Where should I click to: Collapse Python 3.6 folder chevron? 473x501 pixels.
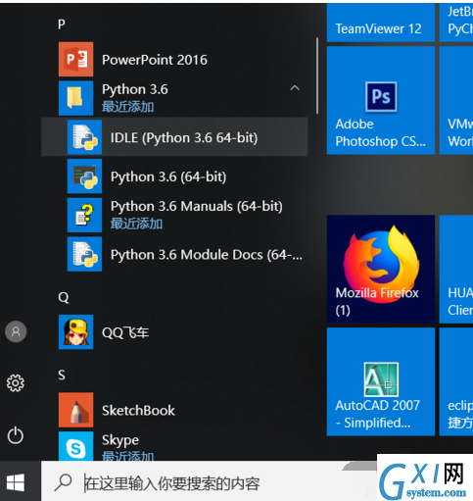[295, 88]
